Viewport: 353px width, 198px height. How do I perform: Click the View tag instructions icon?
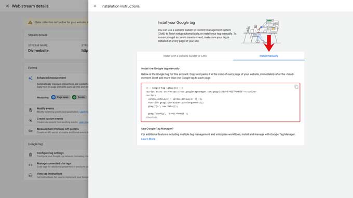[31, 175]
